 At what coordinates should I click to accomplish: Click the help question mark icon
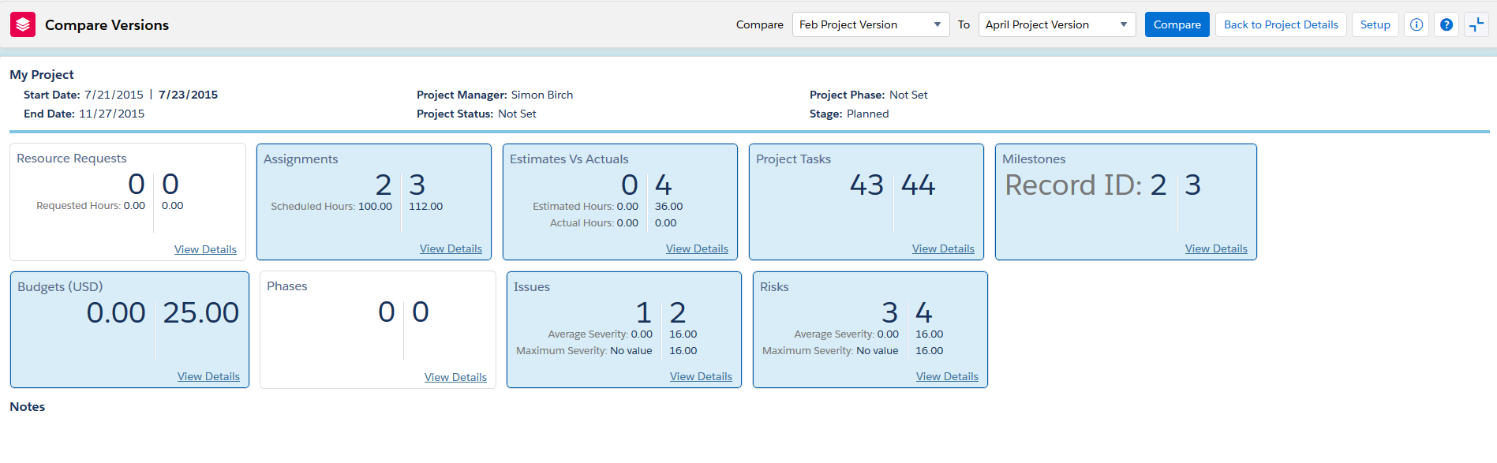(1446, 24)
